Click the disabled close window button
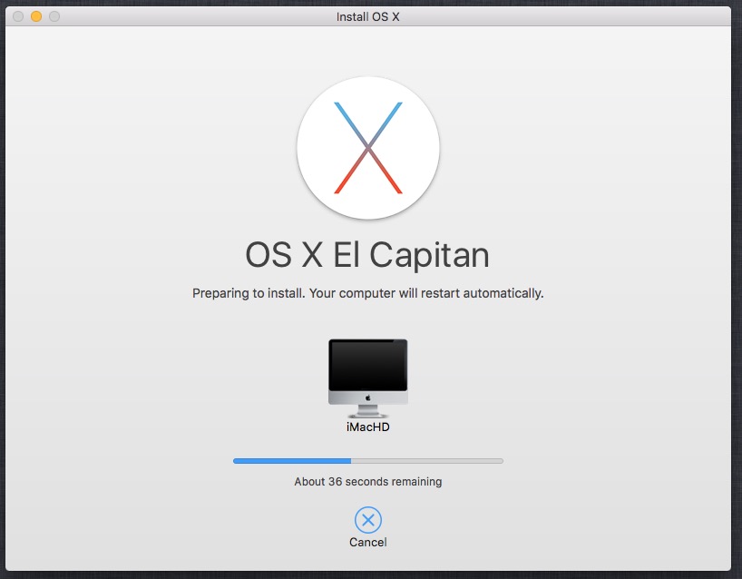This screenshot has width=742, height=579. click(x=18, y=16)
